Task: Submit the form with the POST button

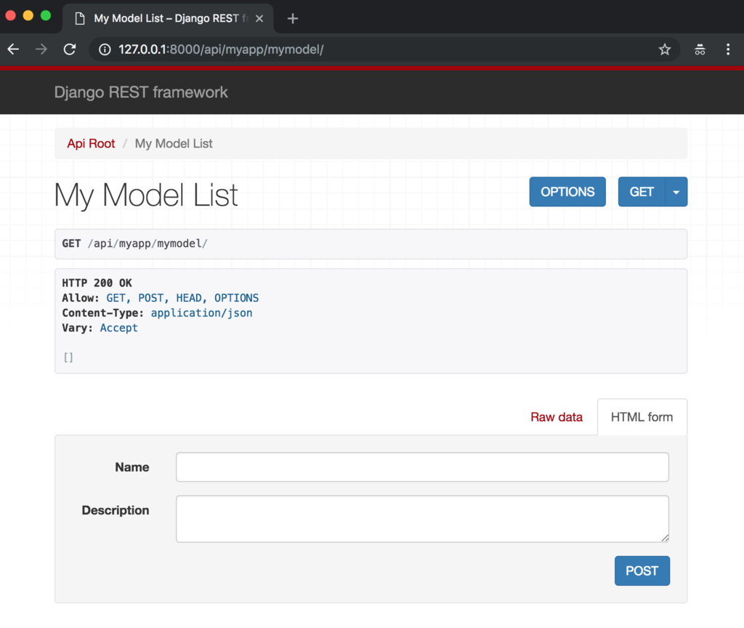Action: (x=642, y=571)
